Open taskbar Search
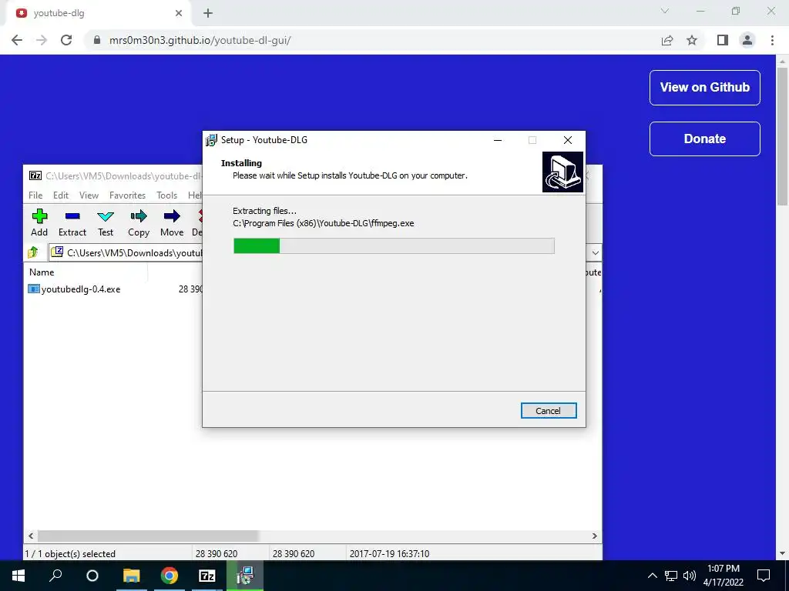The height and width of the screenshot is (591, 789). pos(55,576)
